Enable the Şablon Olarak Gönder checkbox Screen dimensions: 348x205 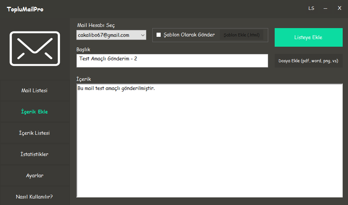click(x=159, y=35)
